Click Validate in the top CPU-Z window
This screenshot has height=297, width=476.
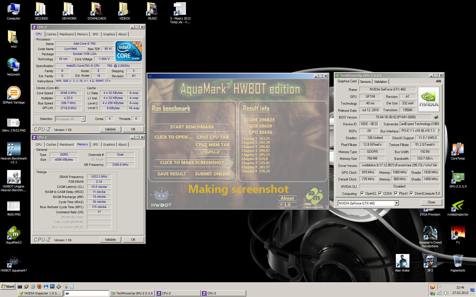[110, 129]
